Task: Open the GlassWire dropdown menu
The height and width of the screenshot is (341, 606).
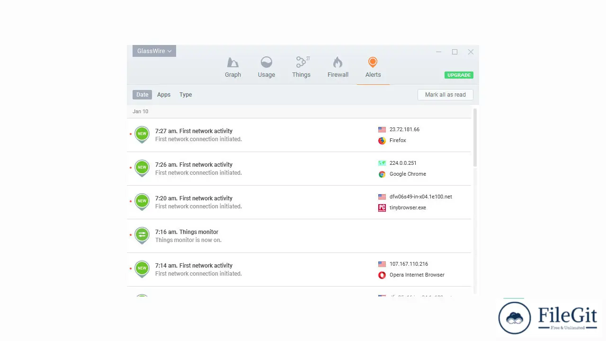Action: pyautogui.click(x=154, y=51)
